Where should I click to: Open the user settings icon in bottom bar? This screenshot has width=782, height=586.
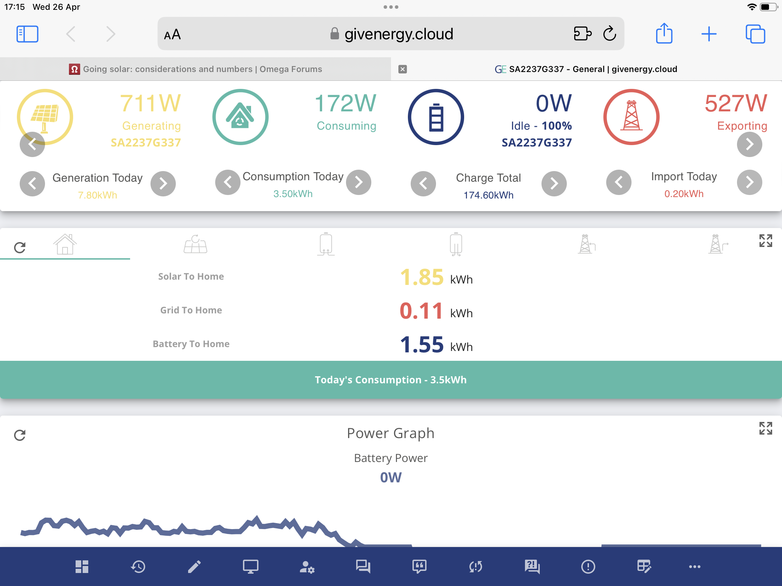[x=307, y=567]
